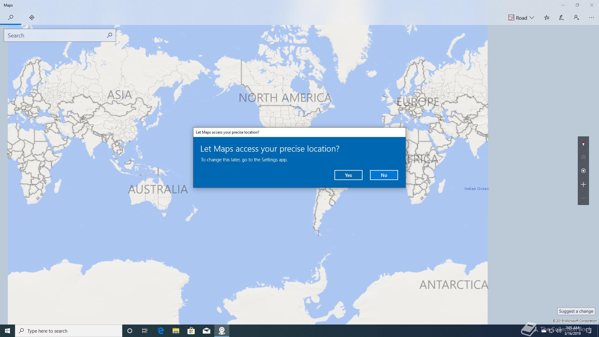Open the Directions tab icon
This screenshot has width=599, height=337.
click(32, 17)
